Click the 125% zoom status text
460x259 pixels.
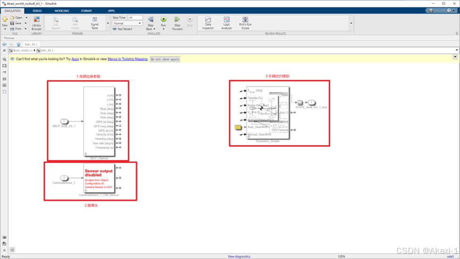(x=342, y=256)
